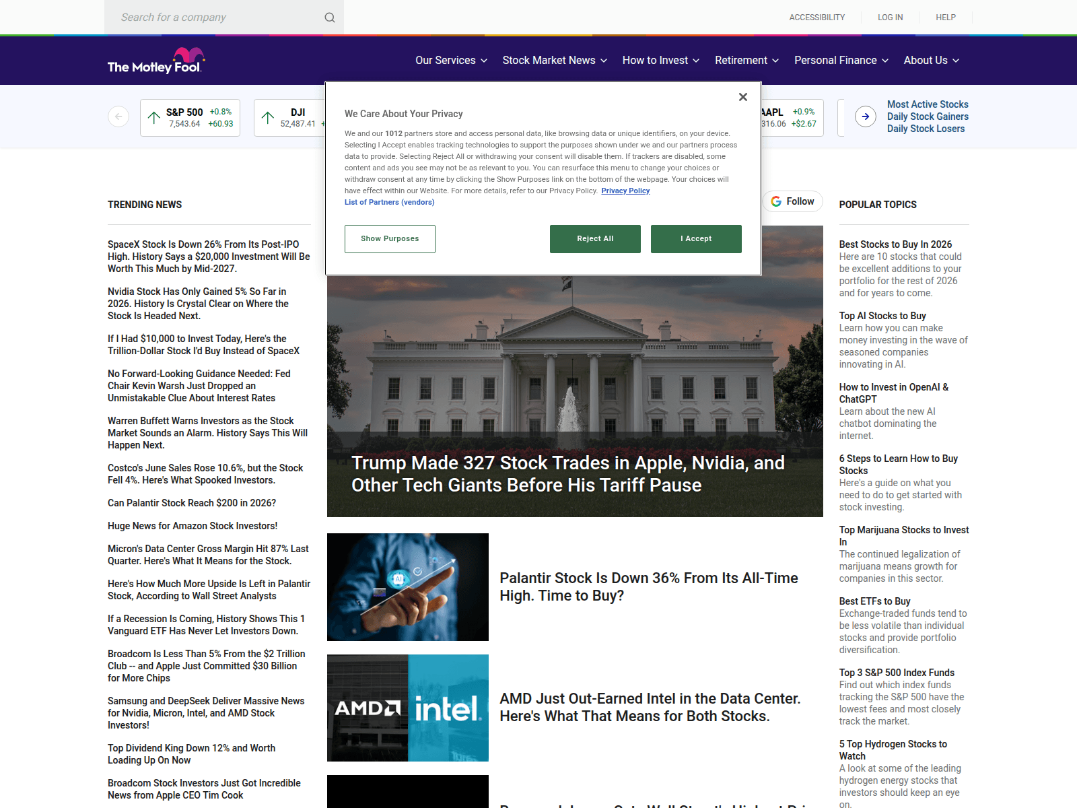Viewport: 1077px width, 808px height.
Task: Open Top Dividend King Down 12% article
Action: [191, 754]
